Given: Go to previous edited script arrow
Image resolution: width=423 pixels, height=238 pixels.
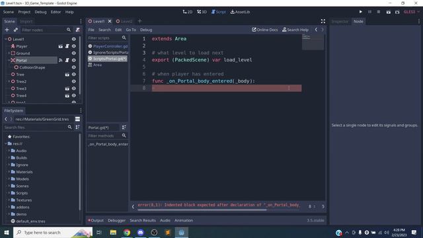Looking at the screenshot, I should [x=316, y=30].
